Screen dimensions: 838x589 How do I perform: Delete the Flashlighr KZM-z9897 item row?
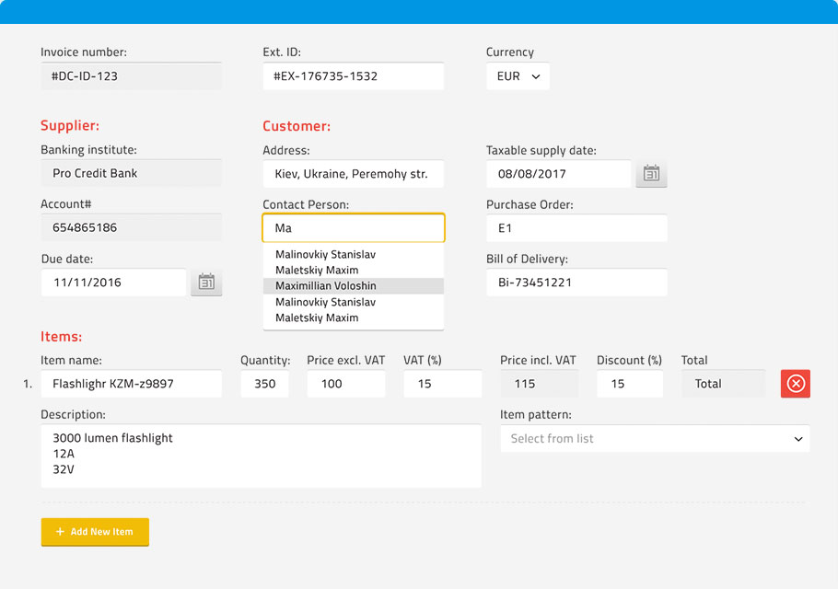(796, 384)
